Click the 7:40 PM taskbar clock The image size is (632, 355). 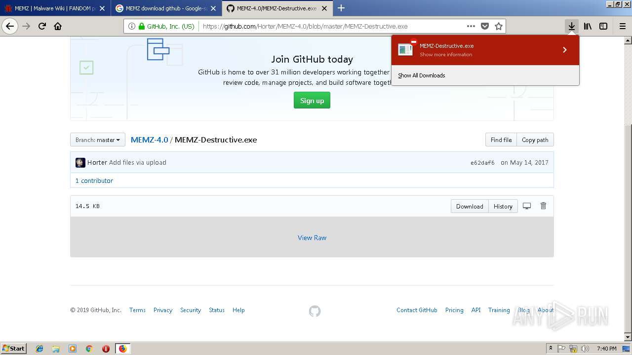point(606,349)
